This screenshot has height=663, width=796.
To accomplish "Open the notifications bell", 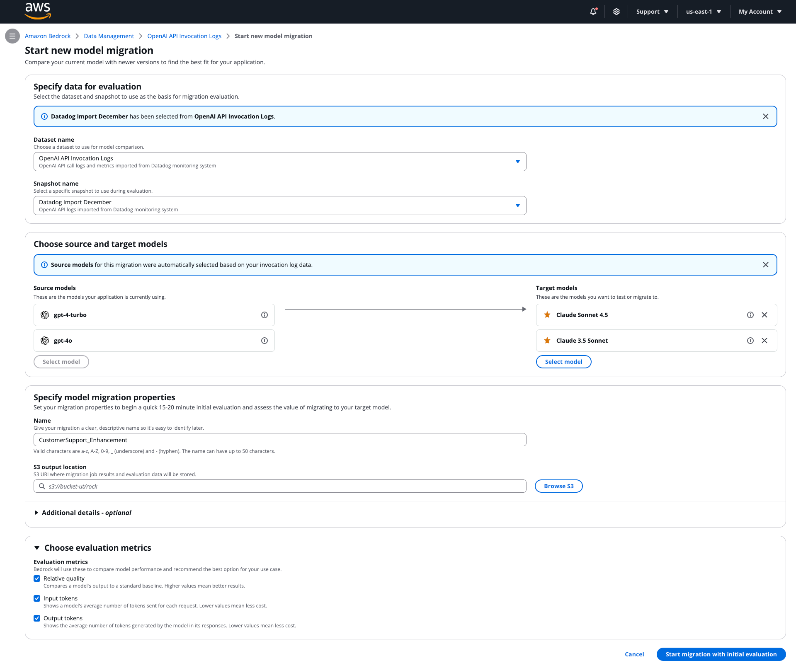I will [593, 12].
